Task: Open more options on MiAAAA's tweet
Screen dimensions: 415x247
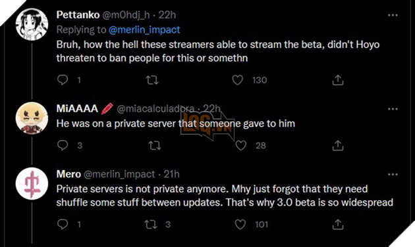Action: pyautogui.click(x=393, y=109)
